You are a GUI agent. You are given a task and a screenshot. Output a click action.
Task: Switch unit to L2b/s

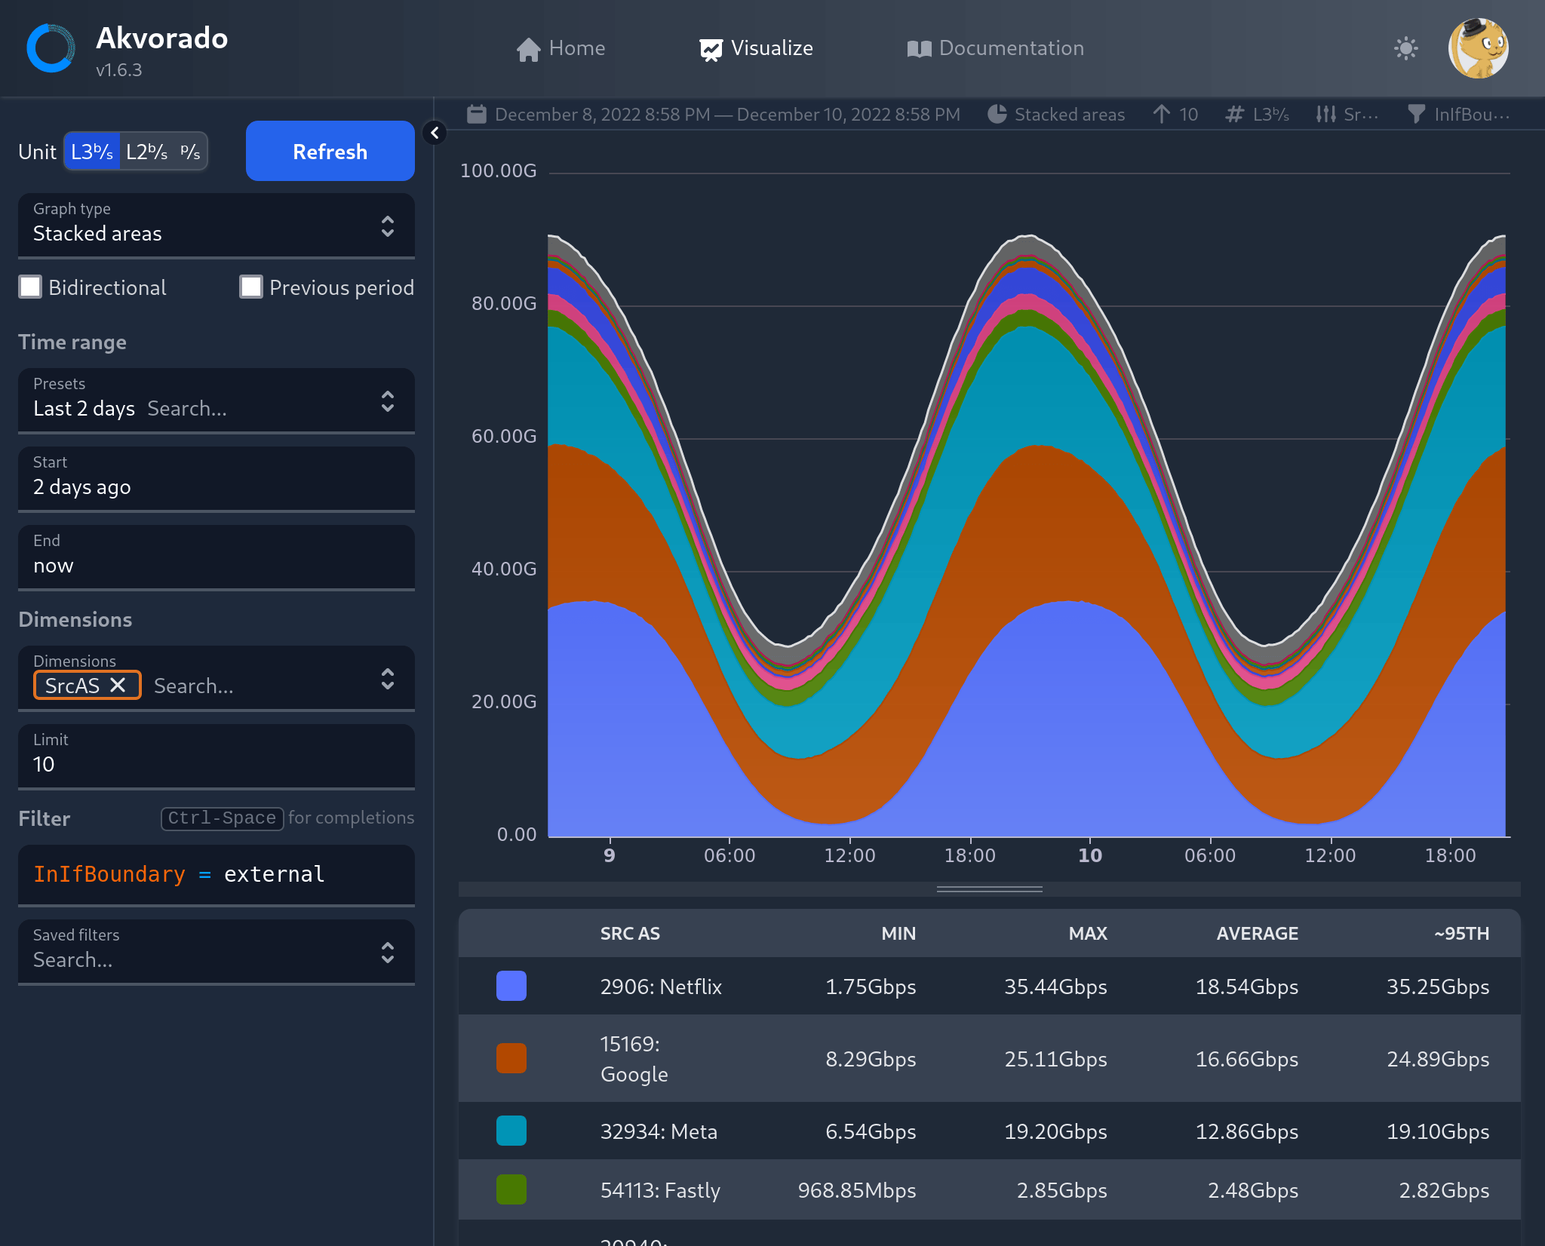click(x=148, y=151)
